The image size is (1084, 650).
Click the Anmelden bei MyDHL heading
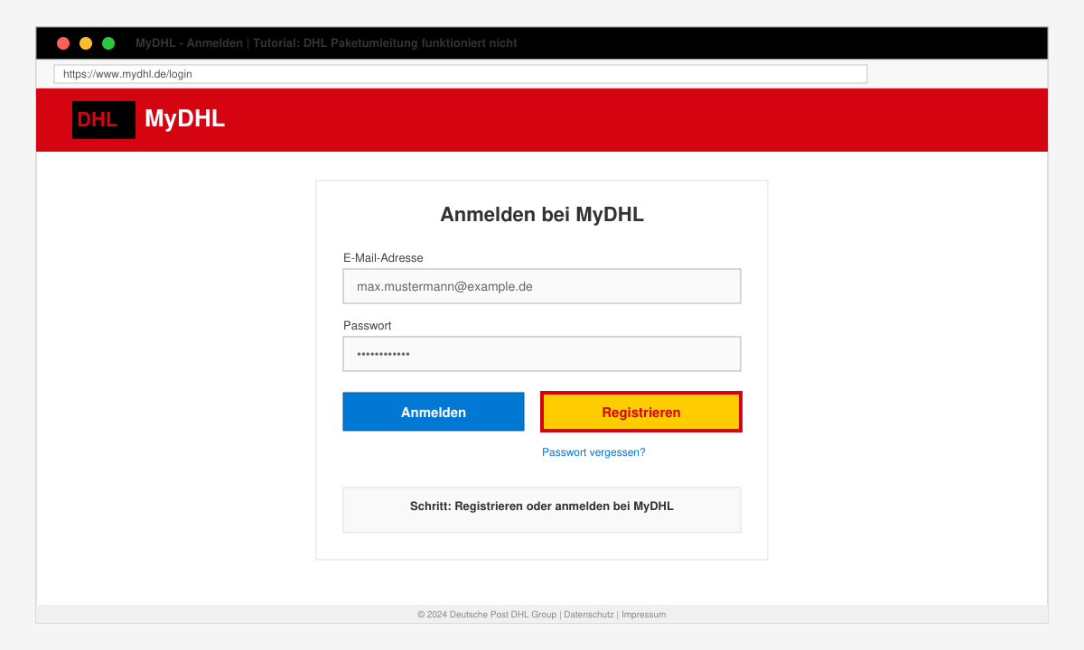pyautogui.click(x=542, y=215)
